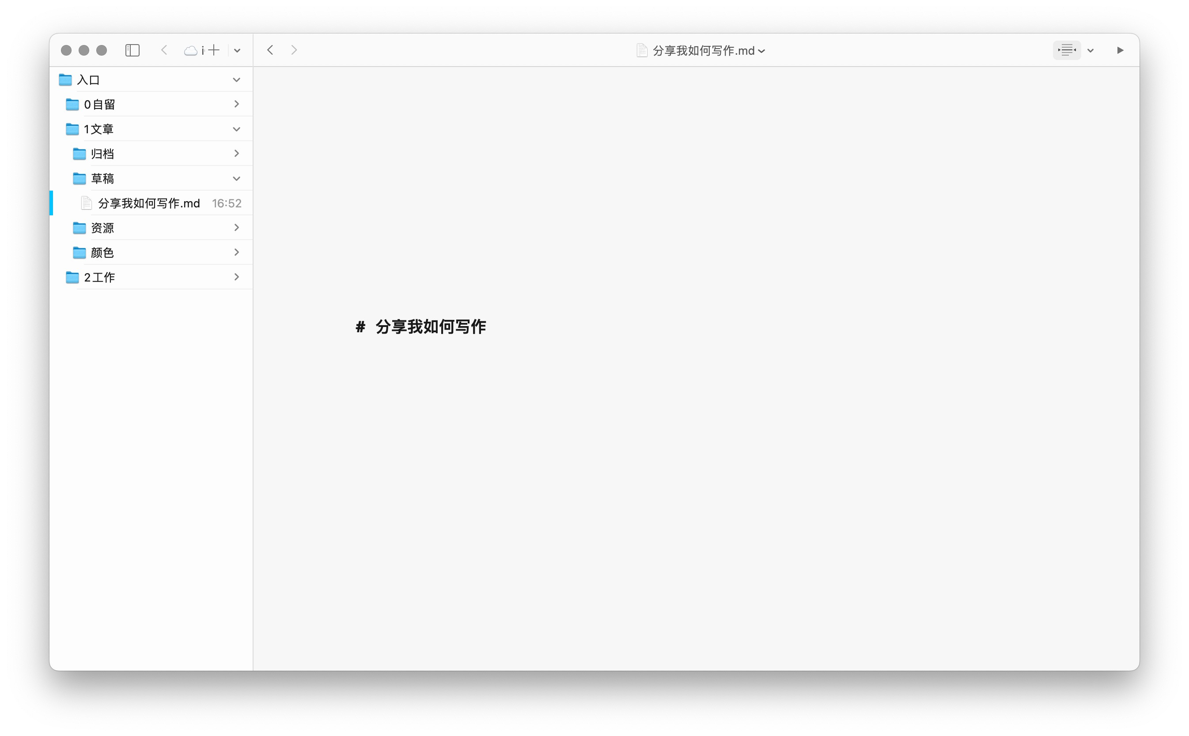Place cursor in heading 分享我如何写作
This screenshot has width=1189, height=736.
coord(431,327)
